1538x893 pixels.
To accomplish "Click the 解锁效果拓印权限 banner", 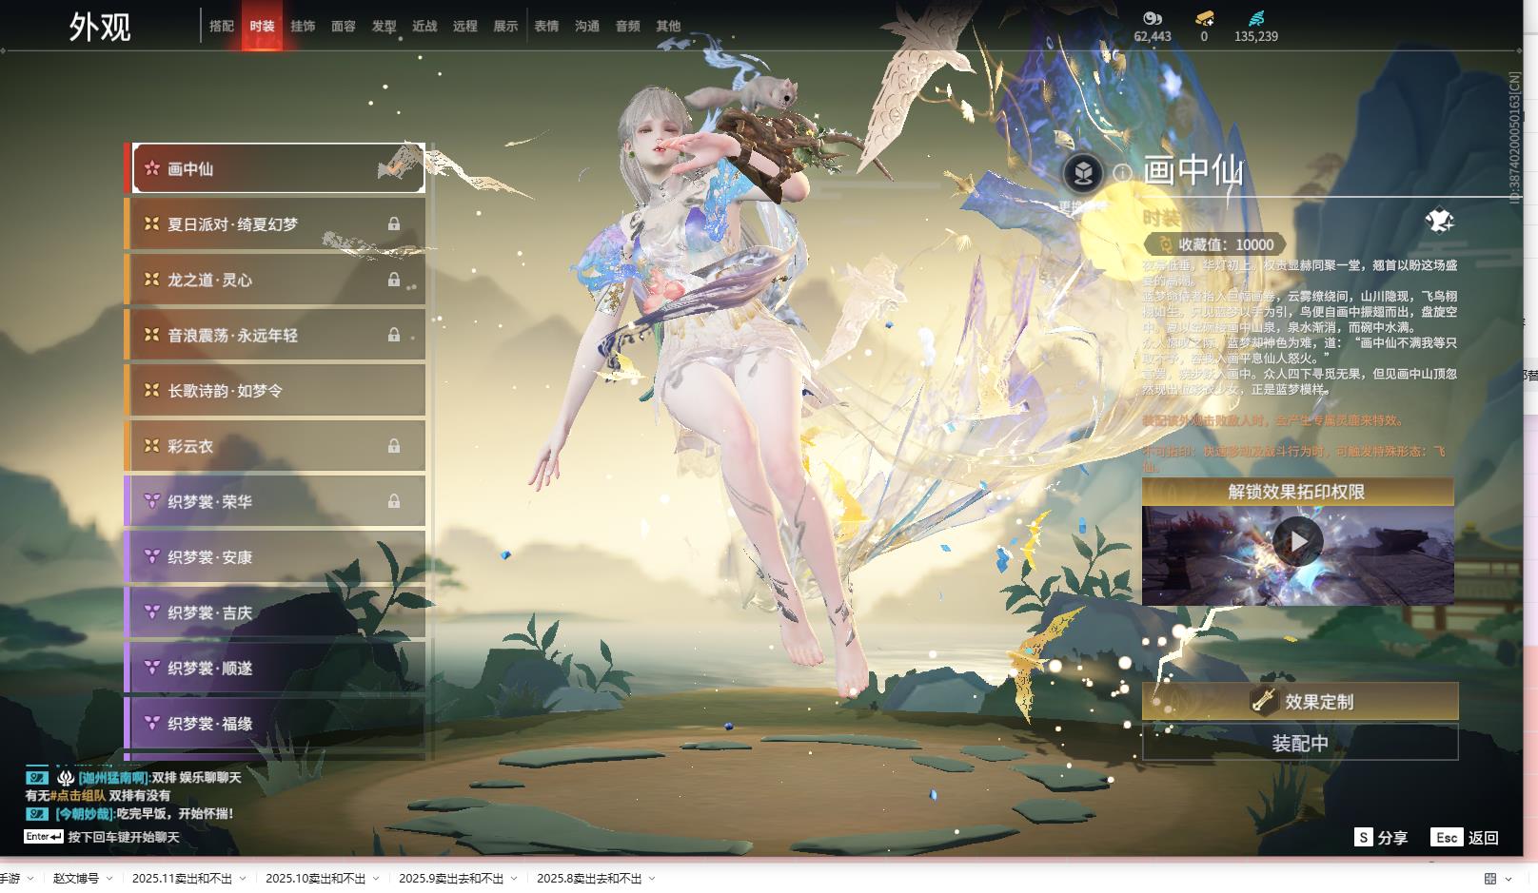I will point(1298,492).
